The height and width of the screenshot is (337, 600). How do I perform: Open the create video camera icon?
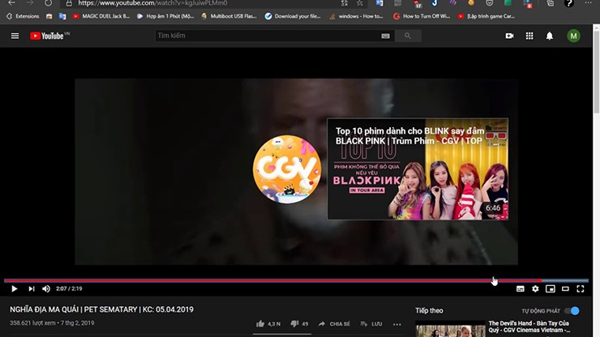coord(509,36)
